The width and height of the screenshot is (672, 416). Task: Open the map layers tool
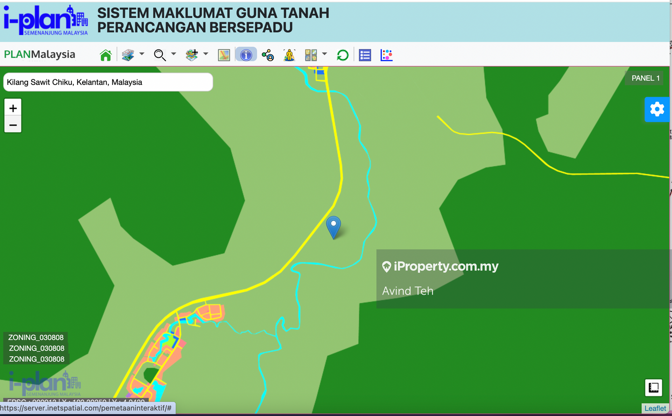coord(128,55)
